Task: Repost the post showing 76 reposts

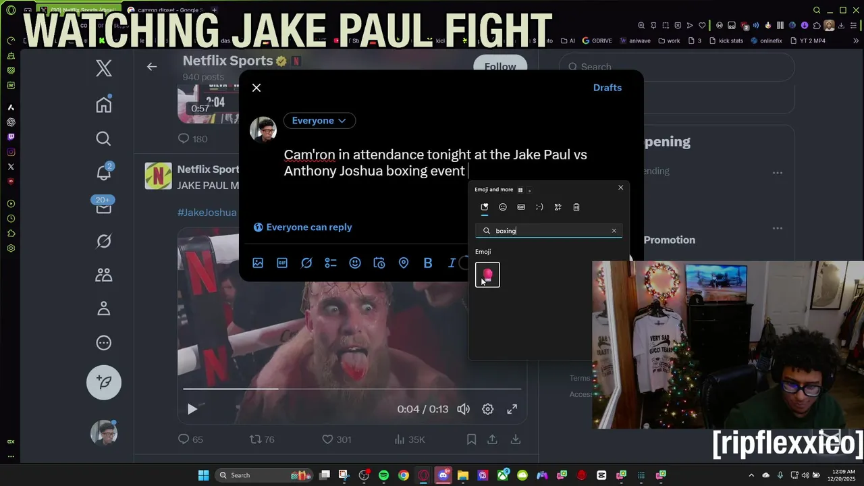Action: click(x=262, y=439)
